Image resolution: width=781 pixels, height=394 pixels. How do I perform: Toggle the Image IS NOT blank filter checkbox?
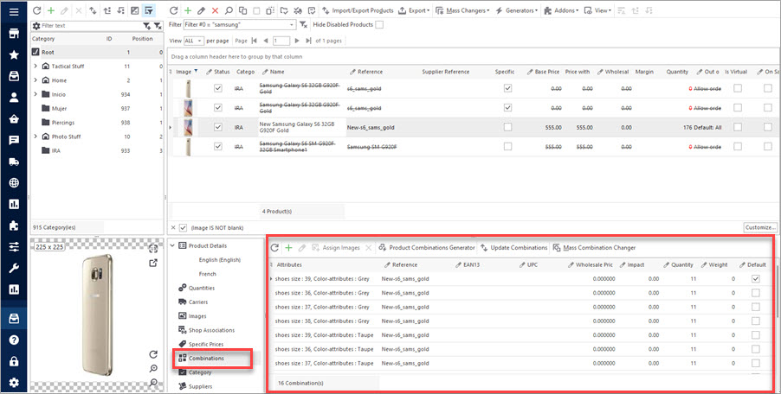183,227
